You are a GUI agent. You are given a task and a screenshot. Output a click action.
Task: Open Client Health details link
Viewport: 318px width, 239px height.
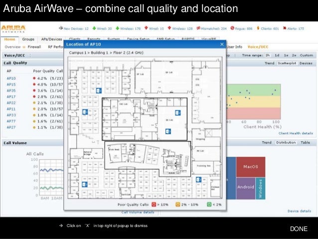pos(296,133)
